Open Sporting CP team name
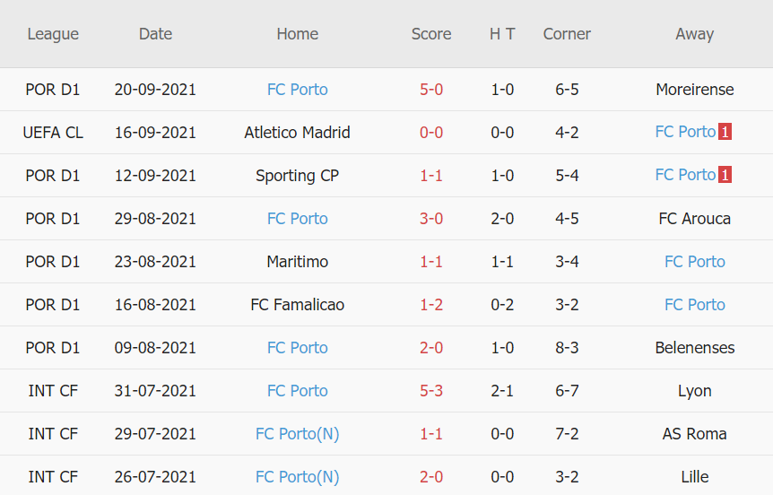 [x=297, y=176]
